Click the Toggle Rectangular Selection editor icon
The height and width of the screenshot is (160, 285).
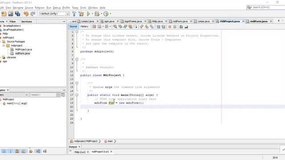(x=135, y=27)
